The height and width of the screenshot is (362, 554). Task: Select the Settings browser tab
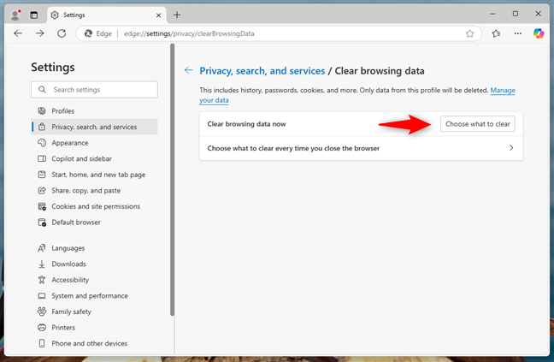pos(106,15)
